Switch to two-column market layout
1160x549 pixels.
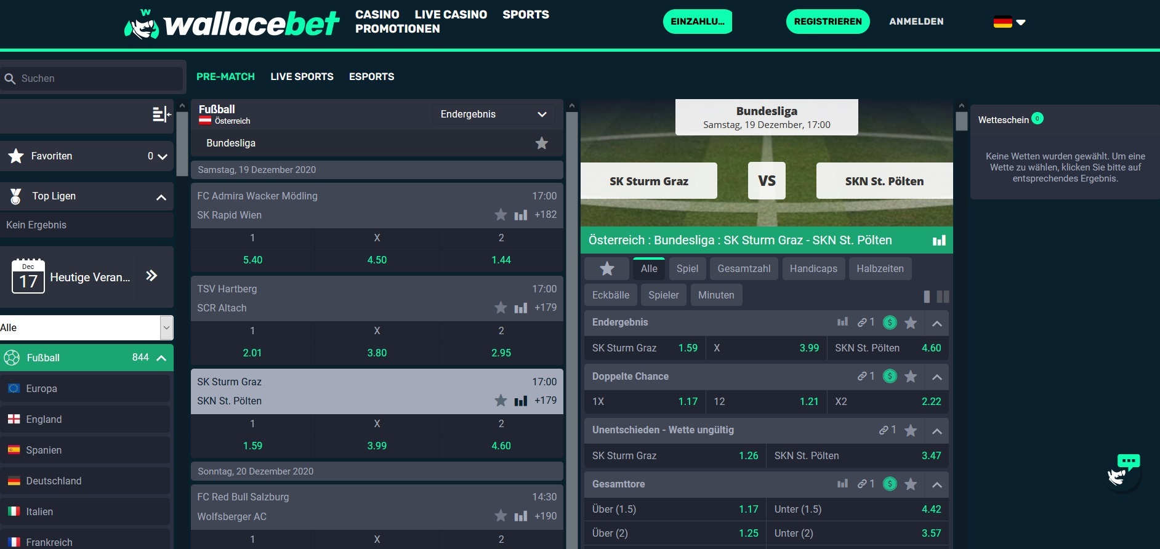943,297
